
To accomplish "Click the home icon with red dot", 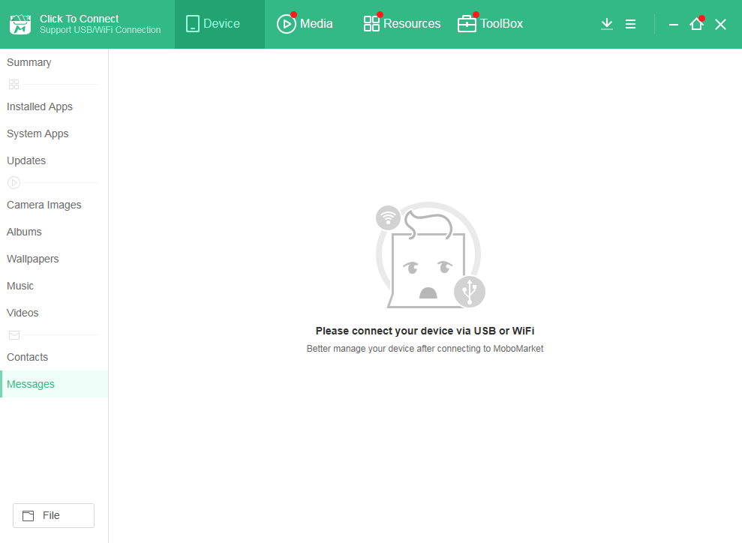I will click(x=696, y=24).
